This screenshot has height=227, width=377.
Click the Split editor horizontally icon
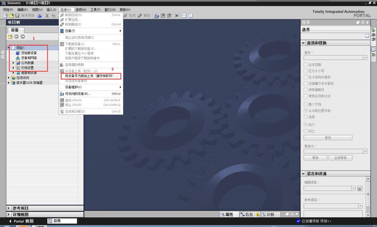coord(184,16)
